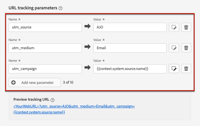Click the utm_medium name field
200x126 pixels.
point(45,48)
